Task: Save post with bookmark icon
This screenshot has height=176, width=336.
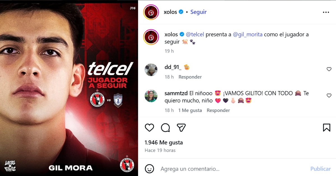Action: [326, 128]
